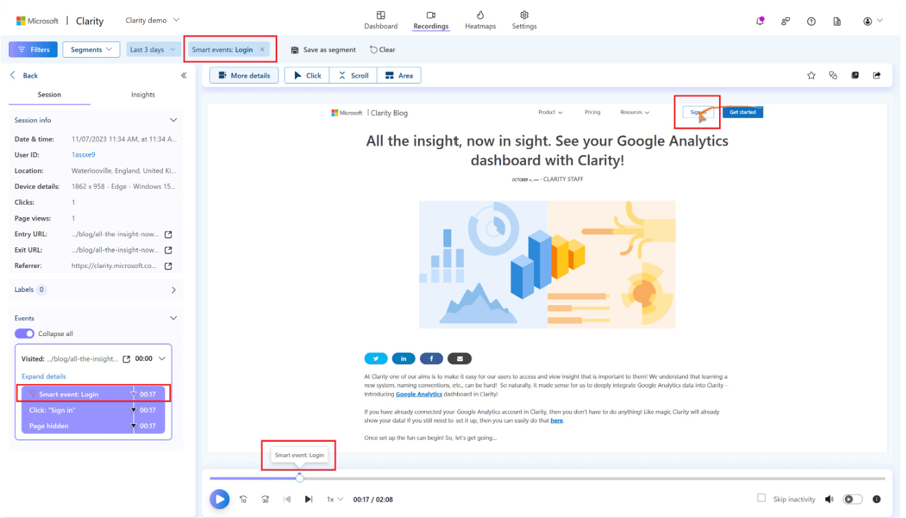Toggle Collapse all events switch
The height and width of the screenshot is (518, 906).
click(25, 333)
